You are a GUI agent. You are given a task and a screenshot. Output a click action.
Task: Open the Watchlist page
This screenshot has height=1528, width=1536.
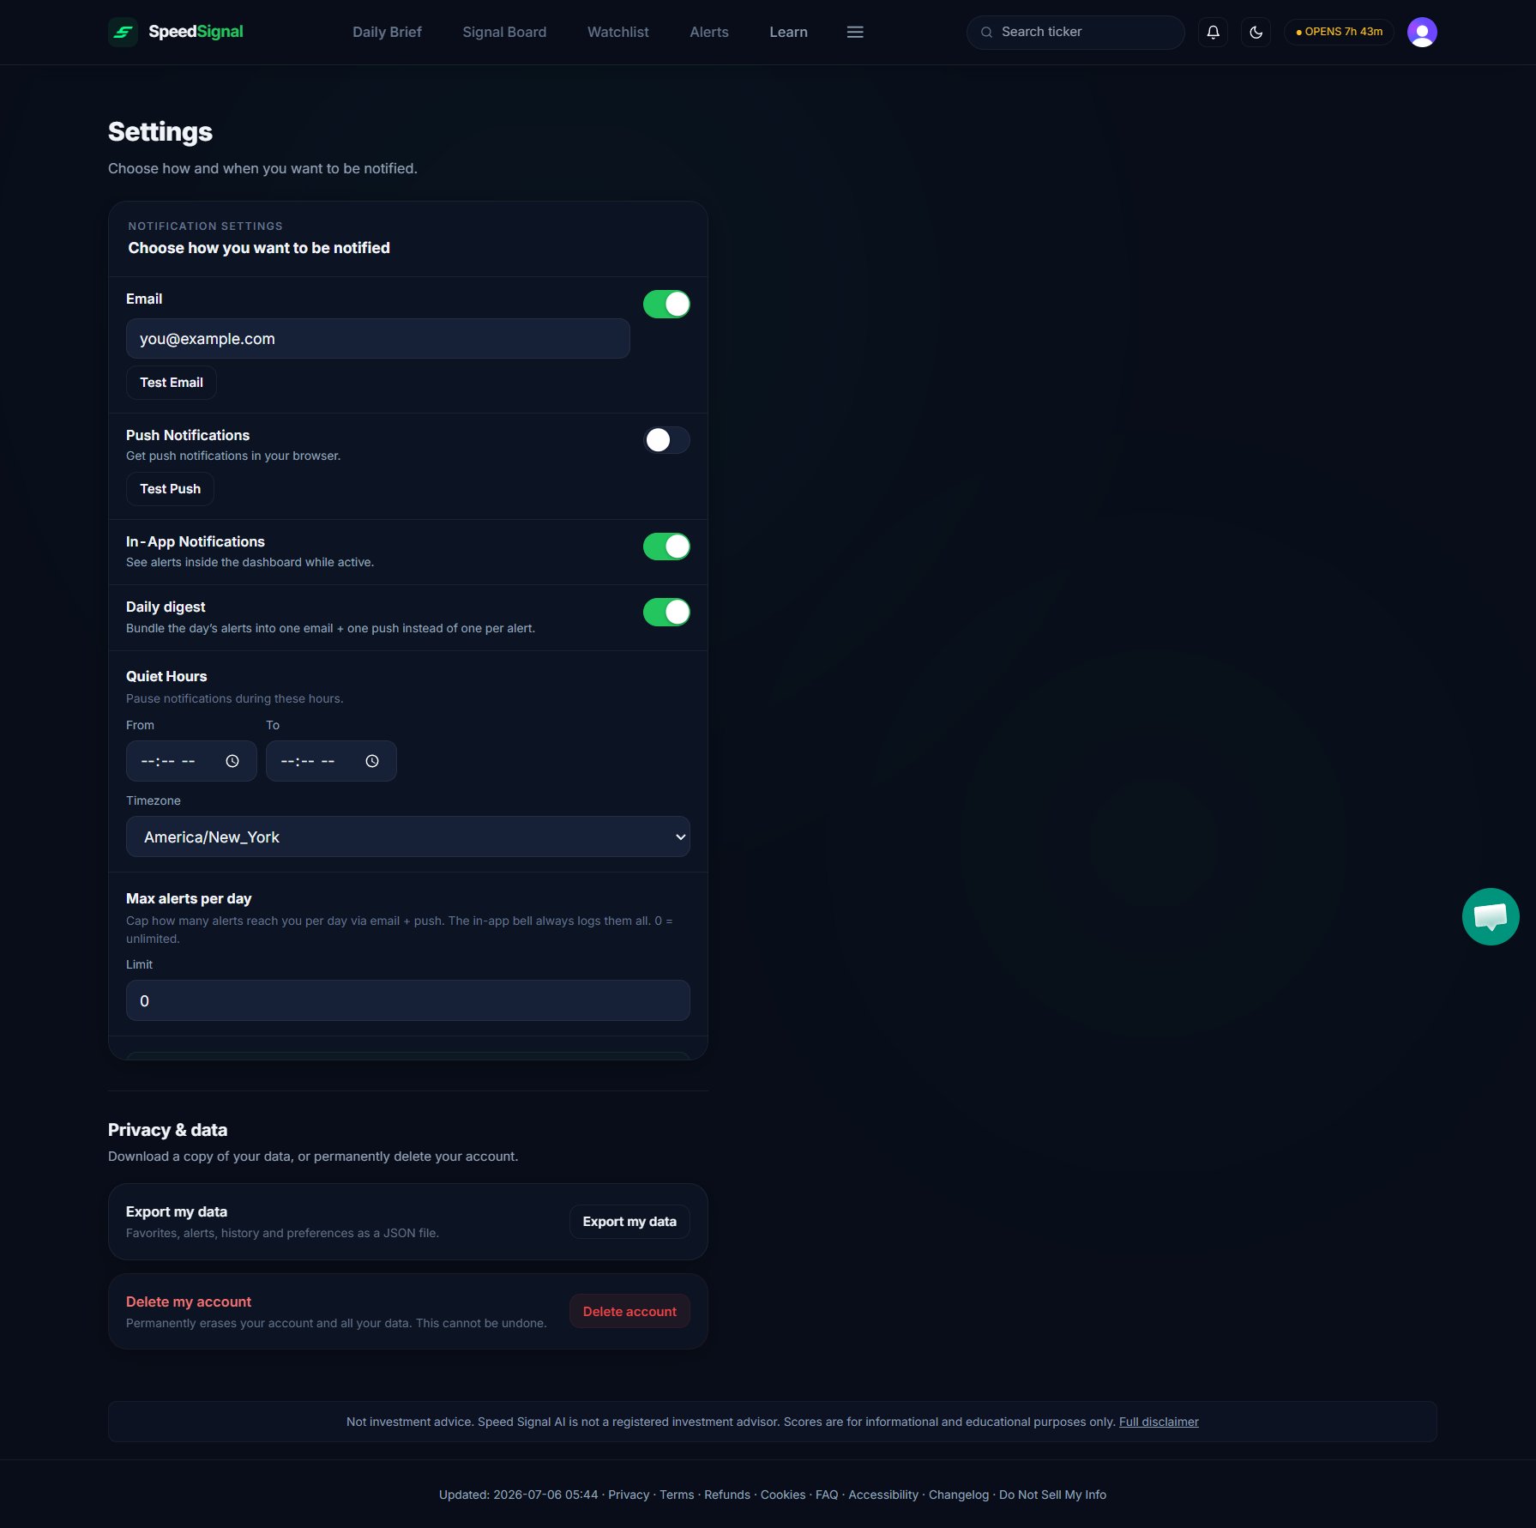click(x=617, y=32)
